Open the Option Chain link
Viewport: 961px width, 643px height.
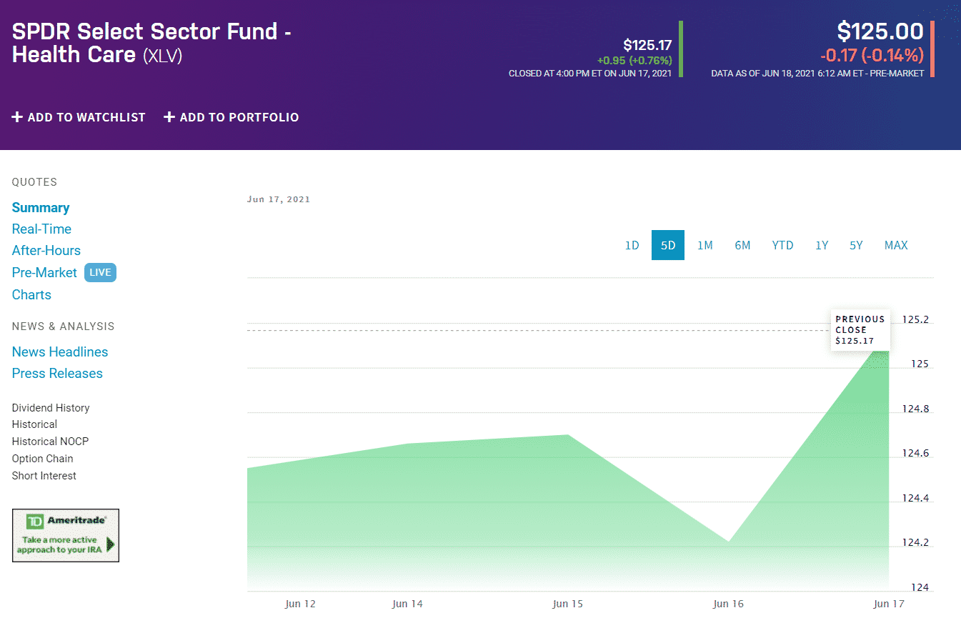42,458
